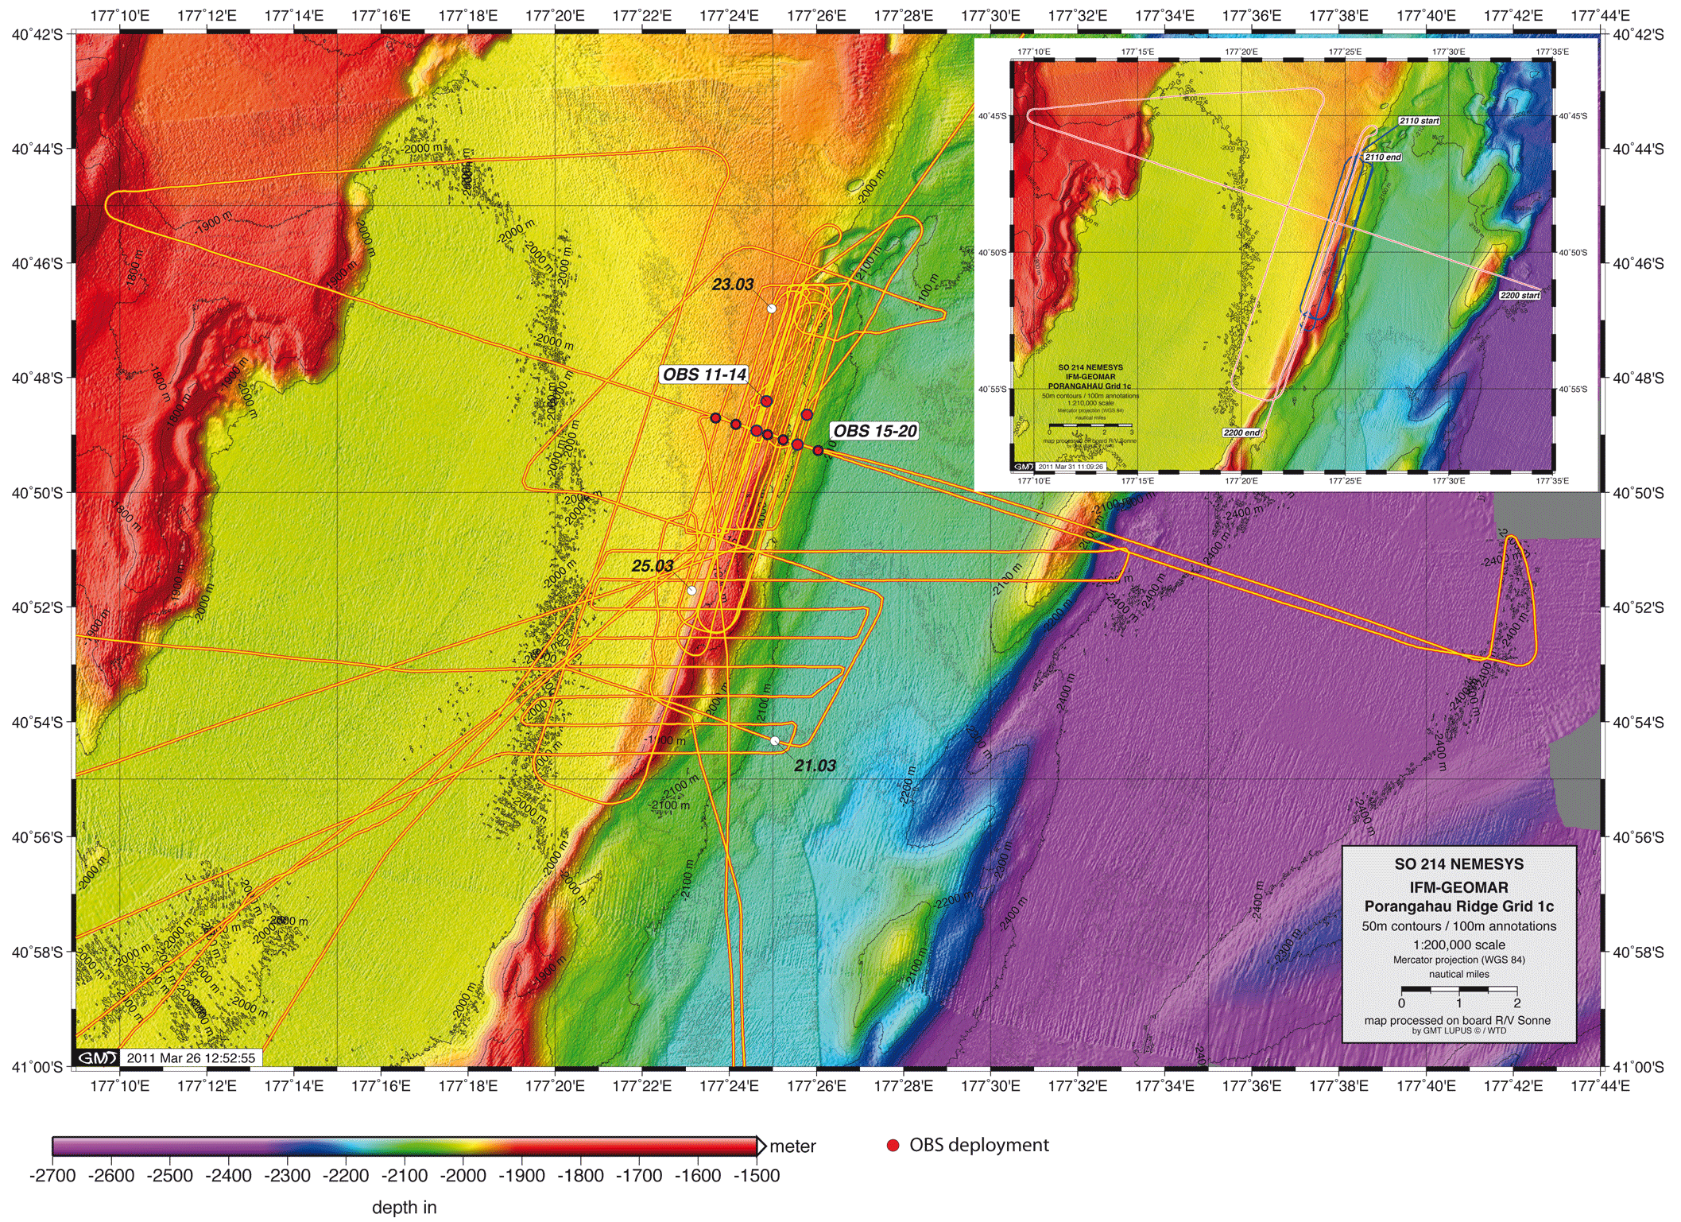The image size is (1681, 1222).
Task: Click the '2200 end' label in inset map
Action: click(x=1241, y=433)
